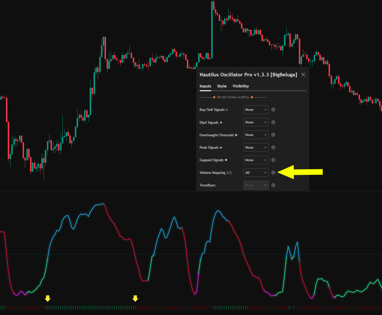The height and width of the screenshot is (315, 382).
Task: Open the info tooltip for Buy/Sell Signals
Action: click(273, 110)
